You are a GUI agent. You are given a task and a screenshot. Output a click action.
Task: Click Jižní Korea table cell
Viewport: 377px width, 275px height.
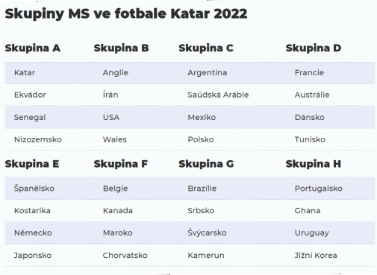pyautogui.click(x=316, y=255)
